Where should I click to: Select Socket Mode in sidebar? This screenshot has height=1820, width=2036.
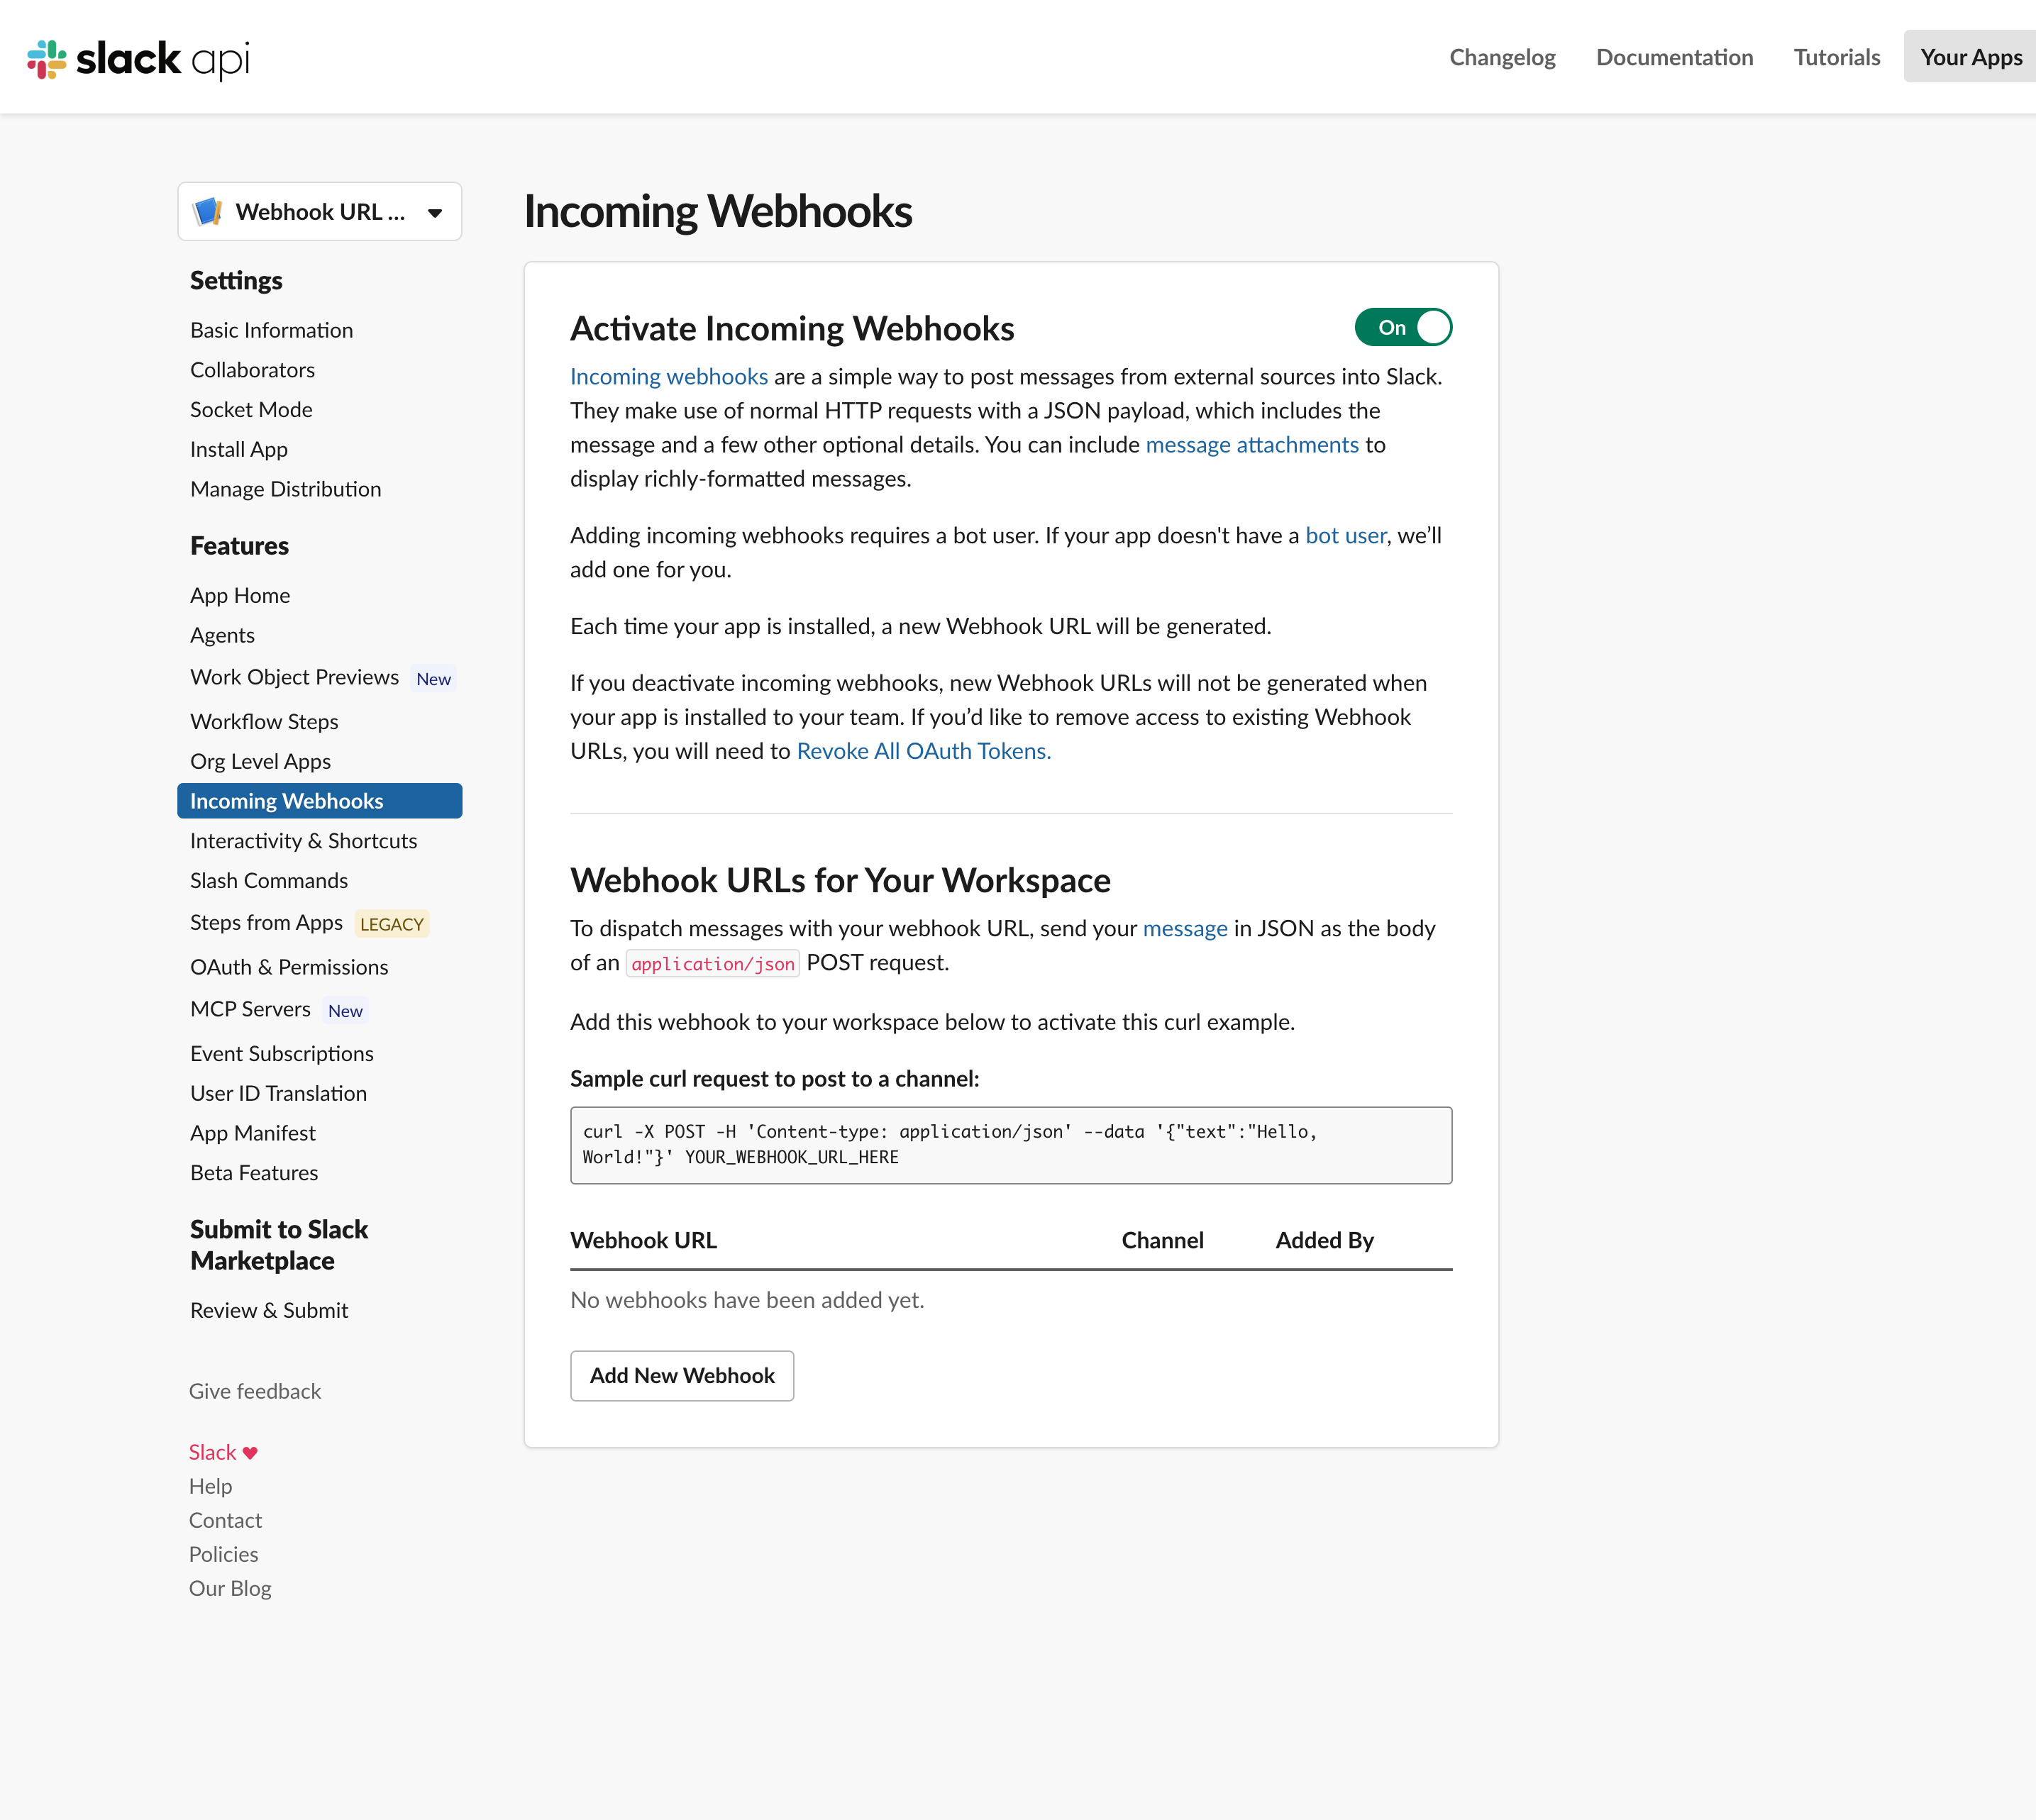point(251,410)
